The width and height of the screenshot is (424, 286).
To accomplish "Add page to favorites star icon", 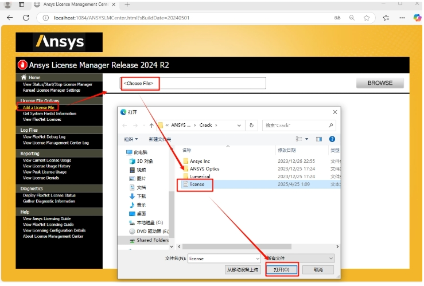I will click(x=367, y=18).
